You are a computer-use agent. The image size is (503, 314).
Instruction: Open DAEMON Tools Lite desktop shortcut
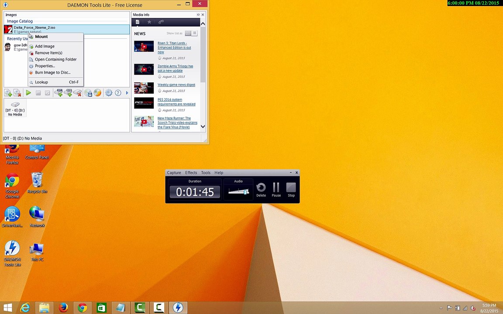click(12, 253)
